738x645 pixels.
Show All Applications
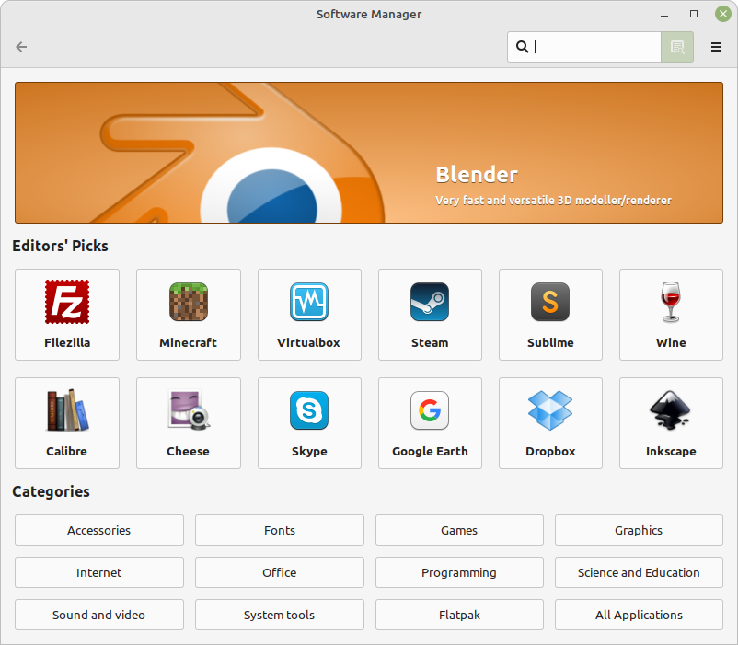coord(639,615)
